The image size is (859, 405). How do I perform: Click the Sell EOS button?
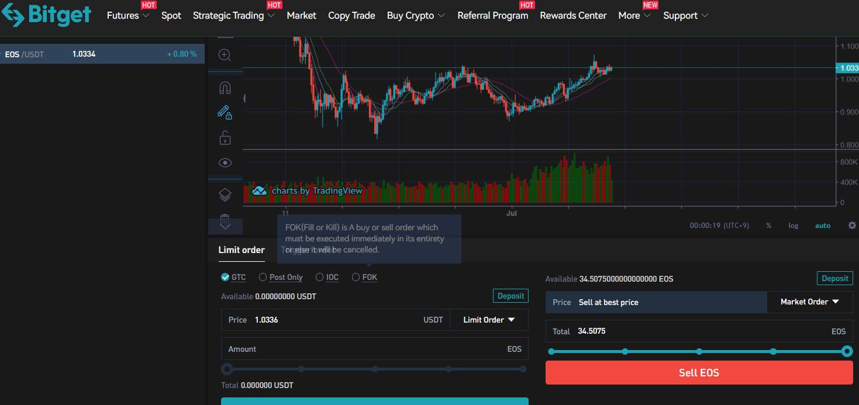699,373
